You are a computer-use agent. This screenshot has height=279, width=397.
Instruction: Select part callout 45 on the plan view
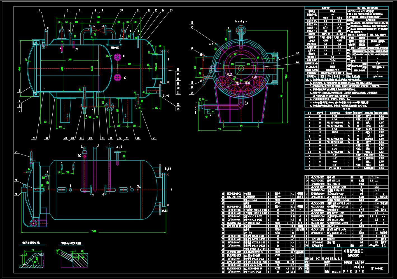pyautogui.click(x=16, y=180)
